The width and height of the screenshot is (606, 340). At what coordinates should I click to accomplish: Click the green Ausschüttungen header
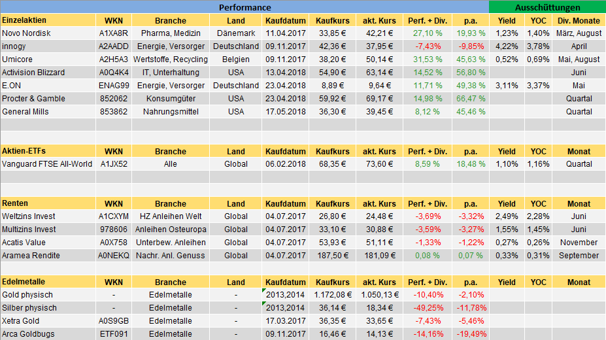(547, 7)
